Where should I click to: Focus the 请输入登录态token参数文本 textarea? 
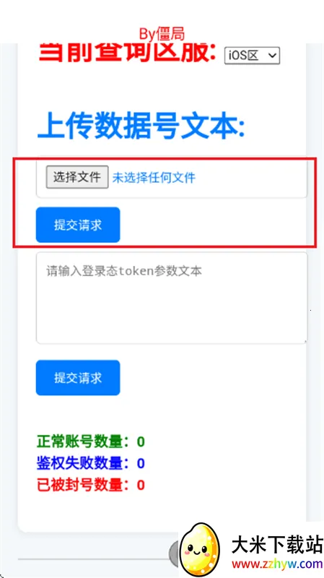[x=172, y=298]
